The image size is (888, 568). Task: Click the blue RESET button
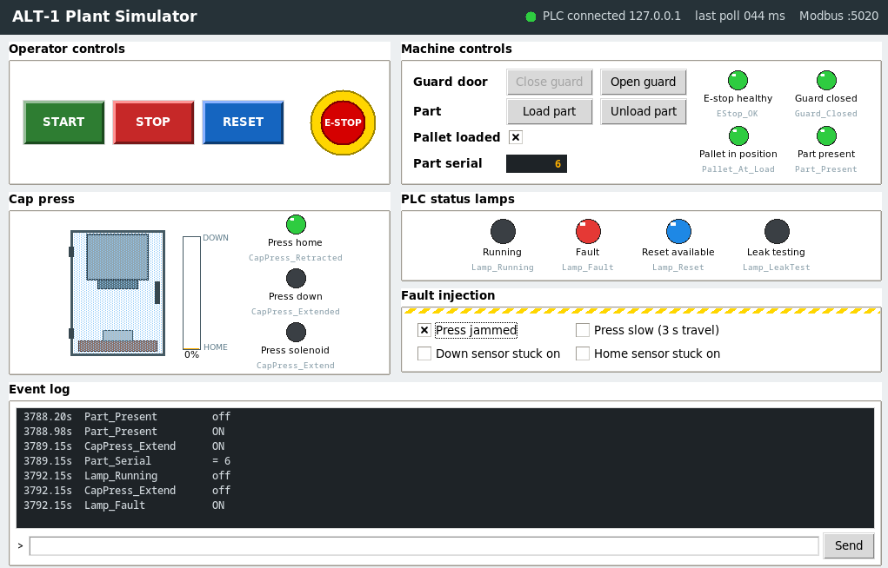(x=243, y=122)
